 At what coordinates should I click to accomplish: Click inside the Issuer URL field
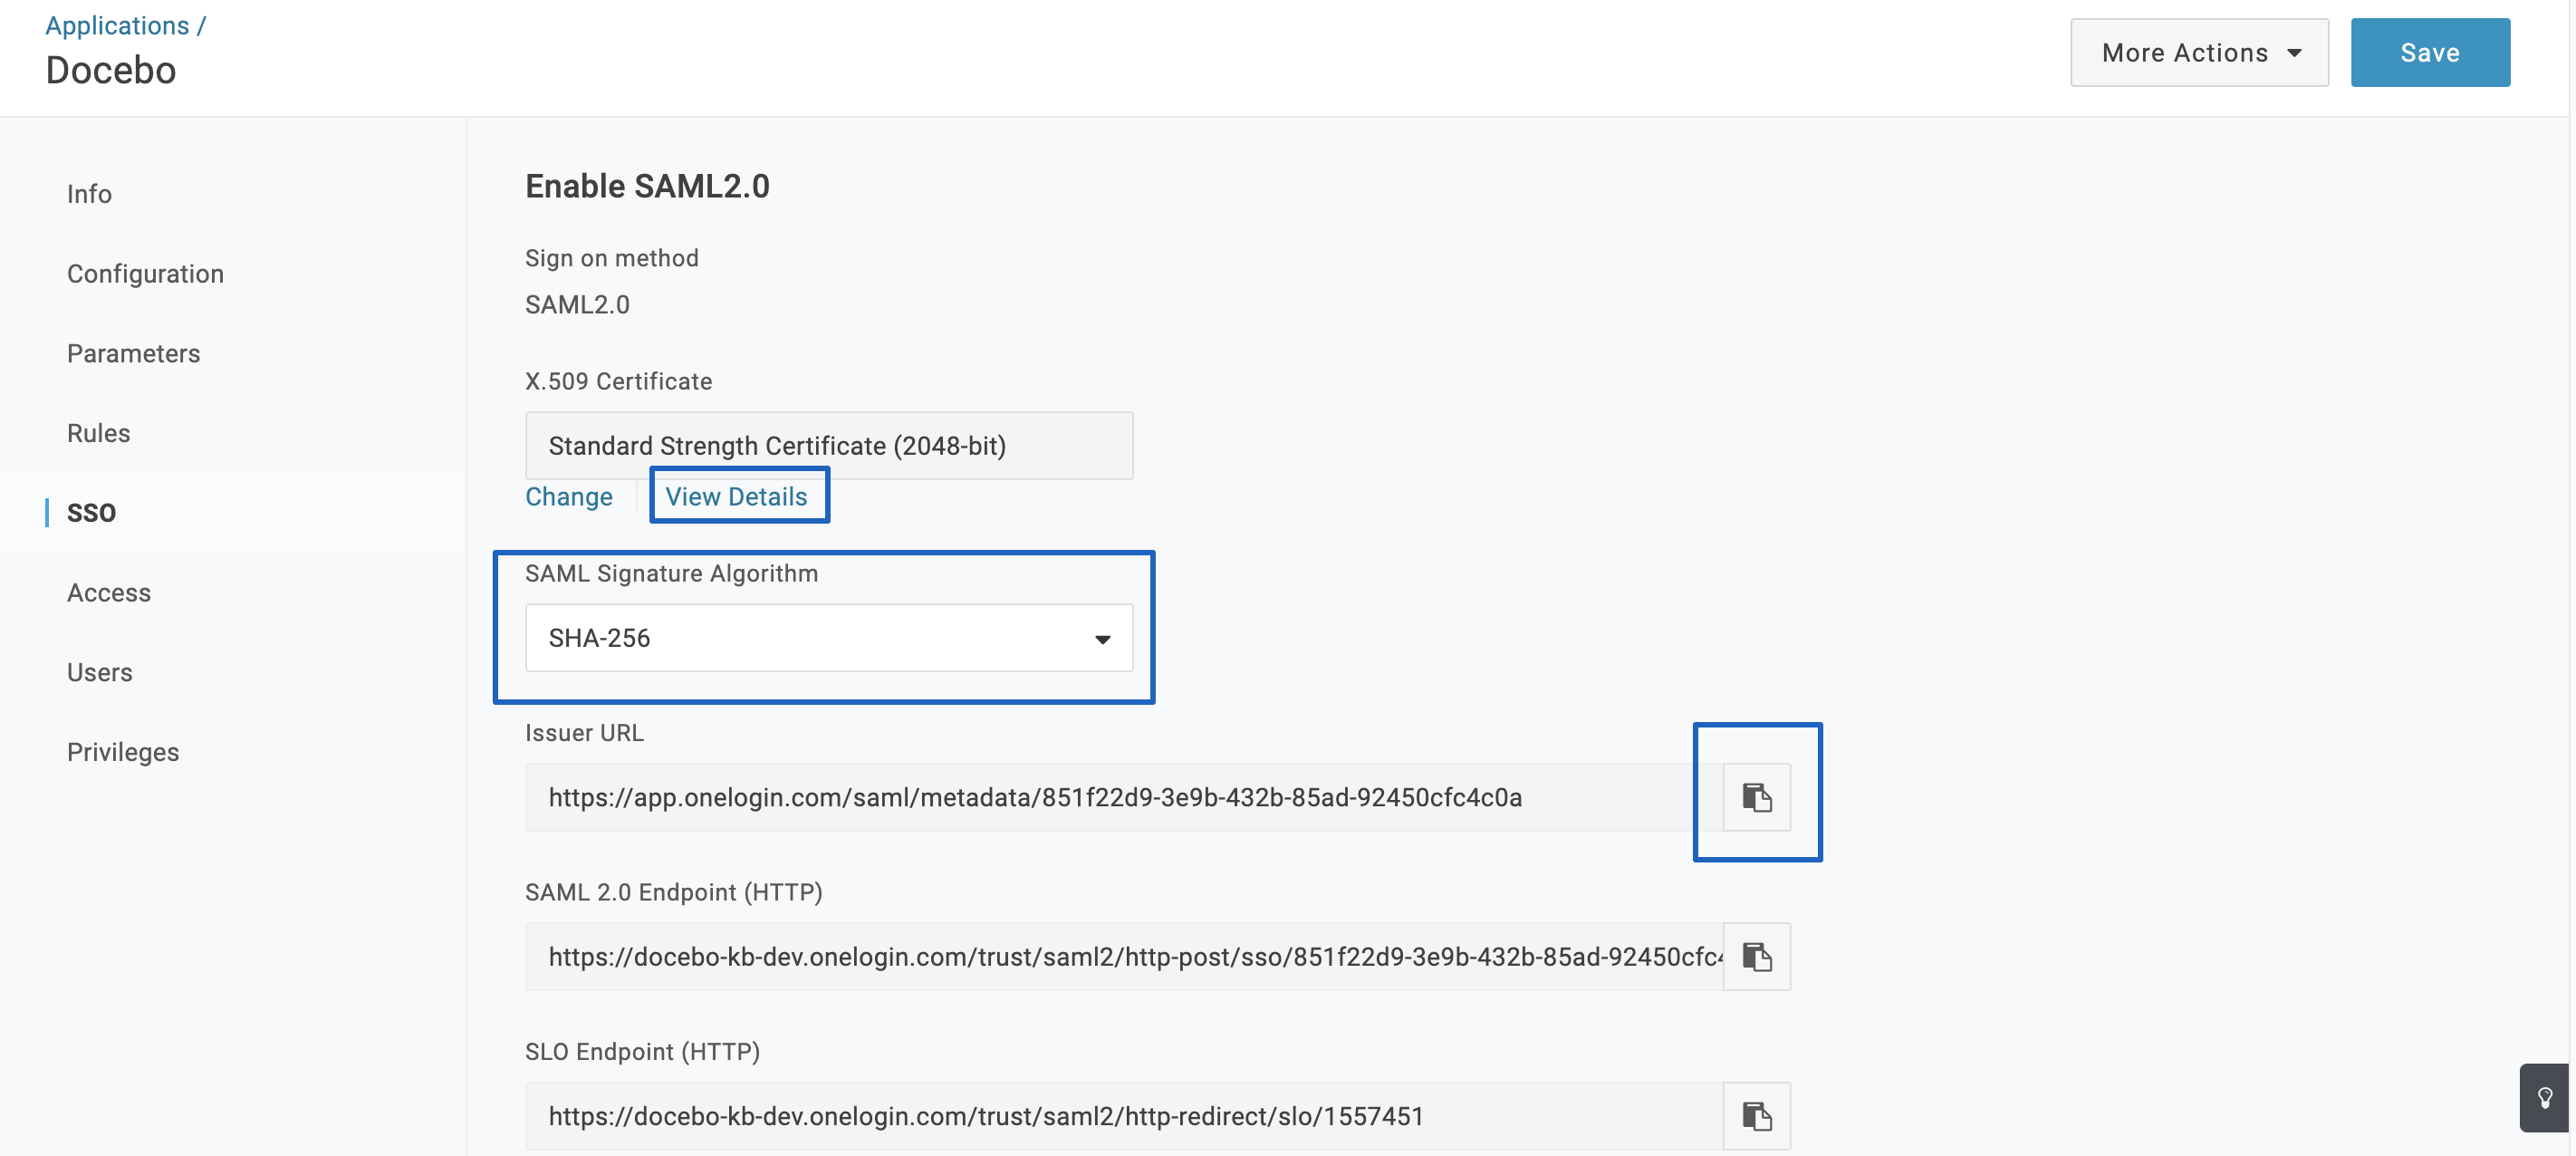click(x=1123, y=797)
